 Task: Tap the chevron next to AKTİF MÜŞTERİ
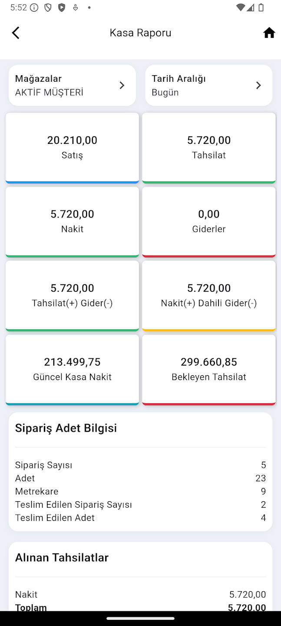[x=122, y=85]
